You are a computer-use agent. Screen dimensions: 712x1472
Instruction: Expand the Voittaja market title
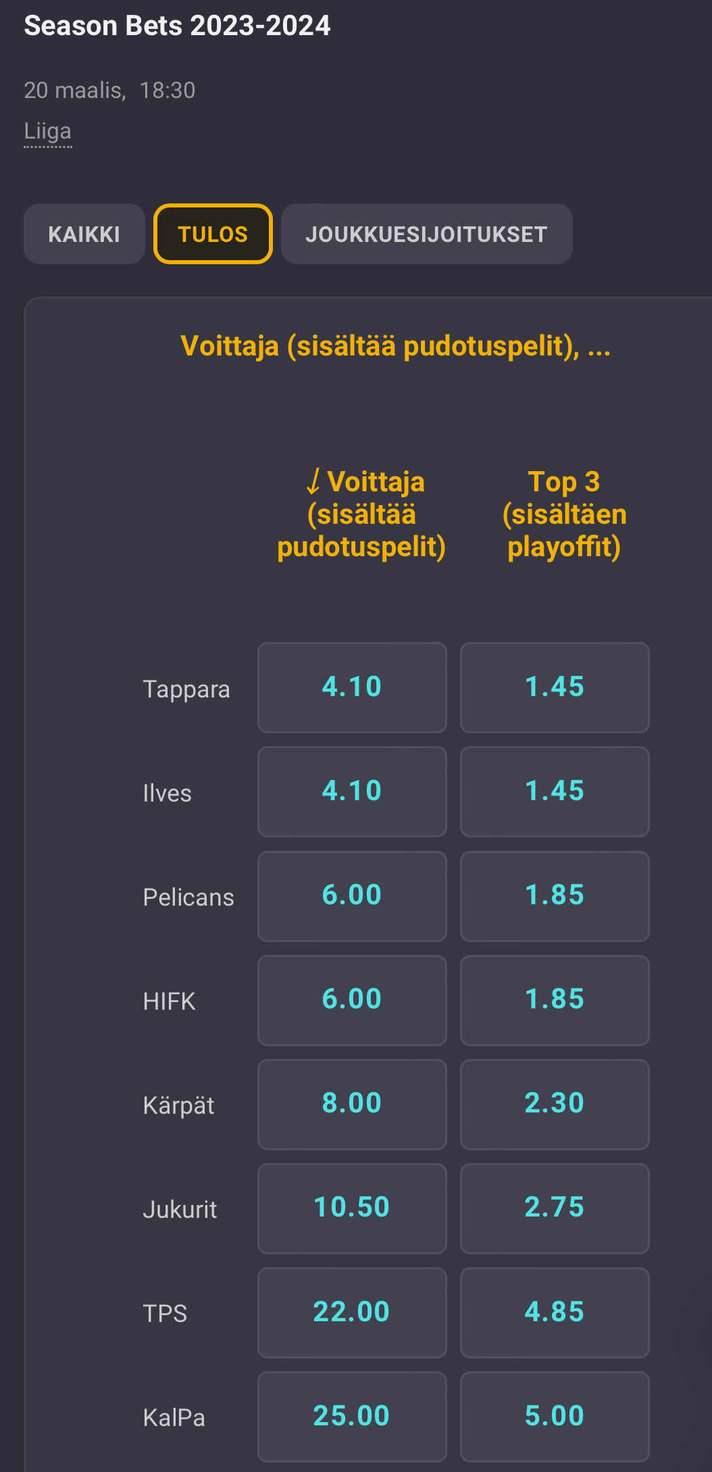click(395, 346)
